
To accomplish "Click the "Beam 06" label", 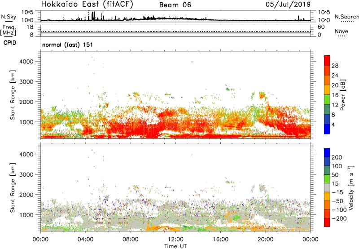I will point(175,5).
